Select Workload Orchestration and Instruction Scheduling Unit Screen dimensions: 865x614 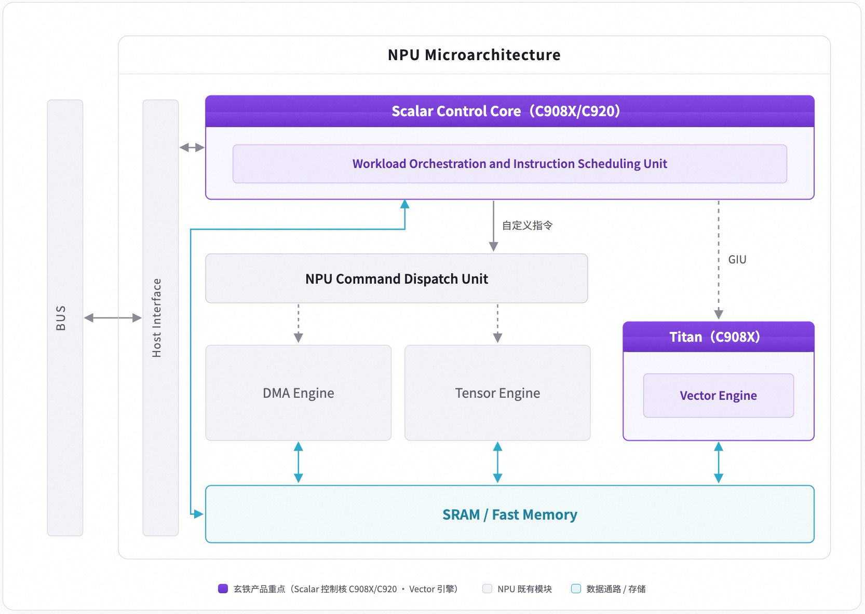(x=509, y=164)
